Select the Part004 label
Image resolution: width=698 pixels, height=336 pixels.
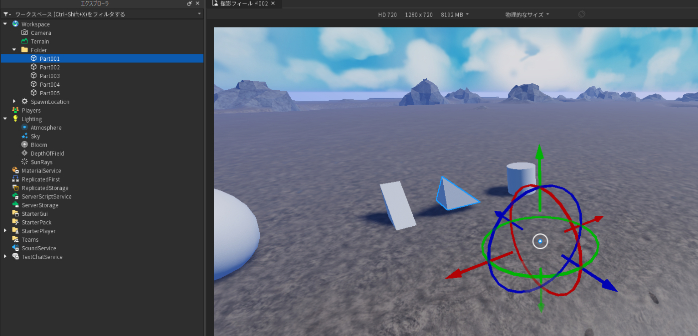pyautogui.click(x=50, y=84)
